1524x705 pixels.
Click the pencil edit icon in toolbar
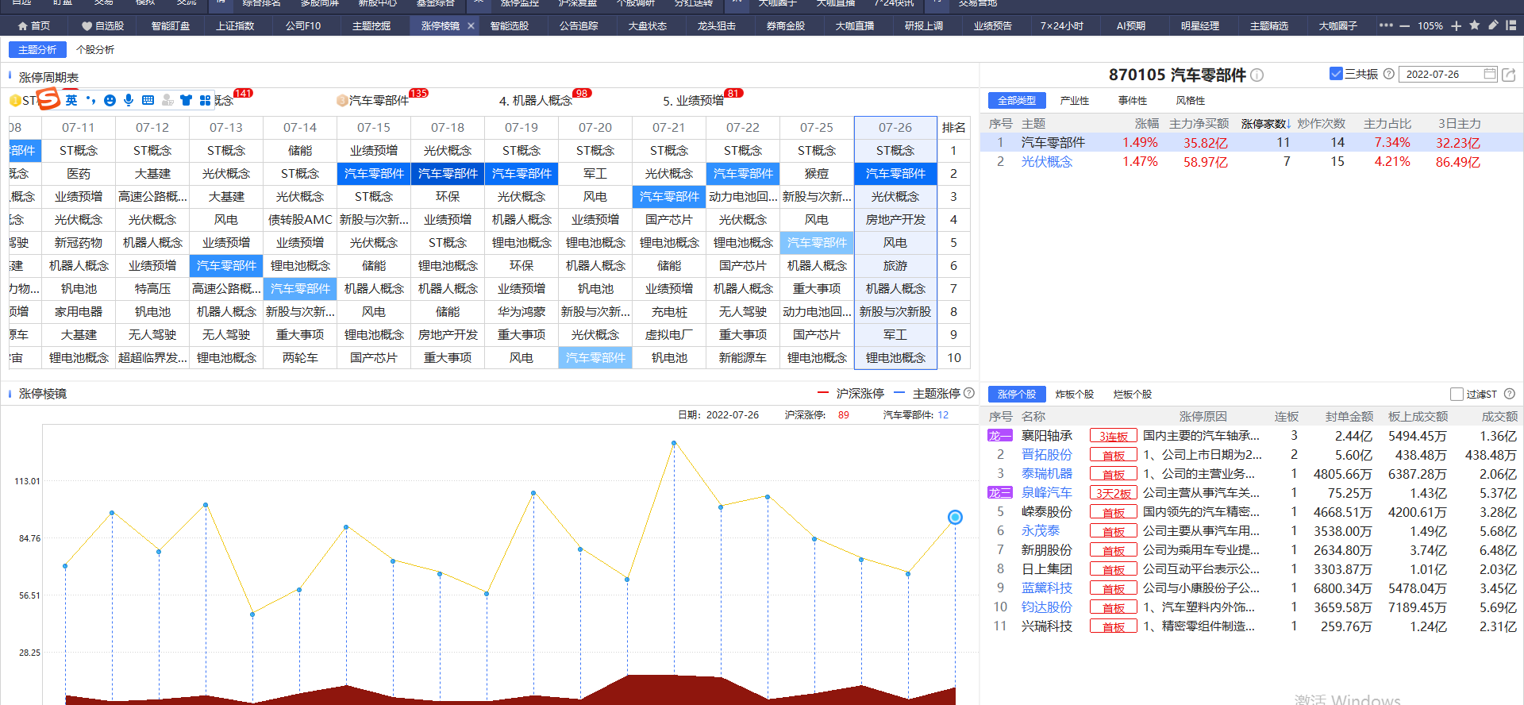(x=1492, y=25)
